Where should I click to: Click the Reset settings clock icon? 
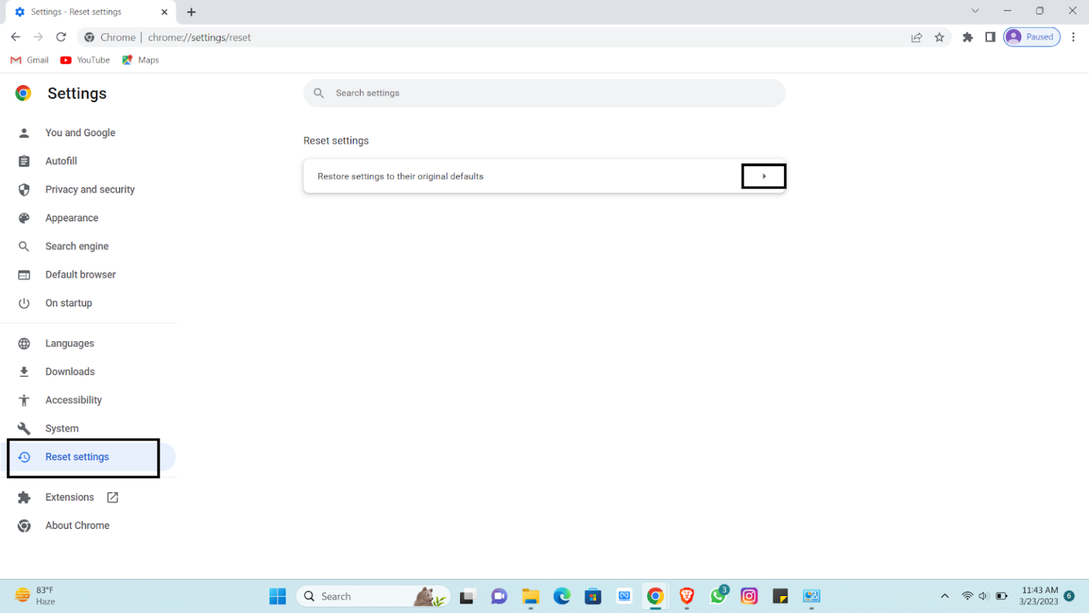(x=24, y=457)
